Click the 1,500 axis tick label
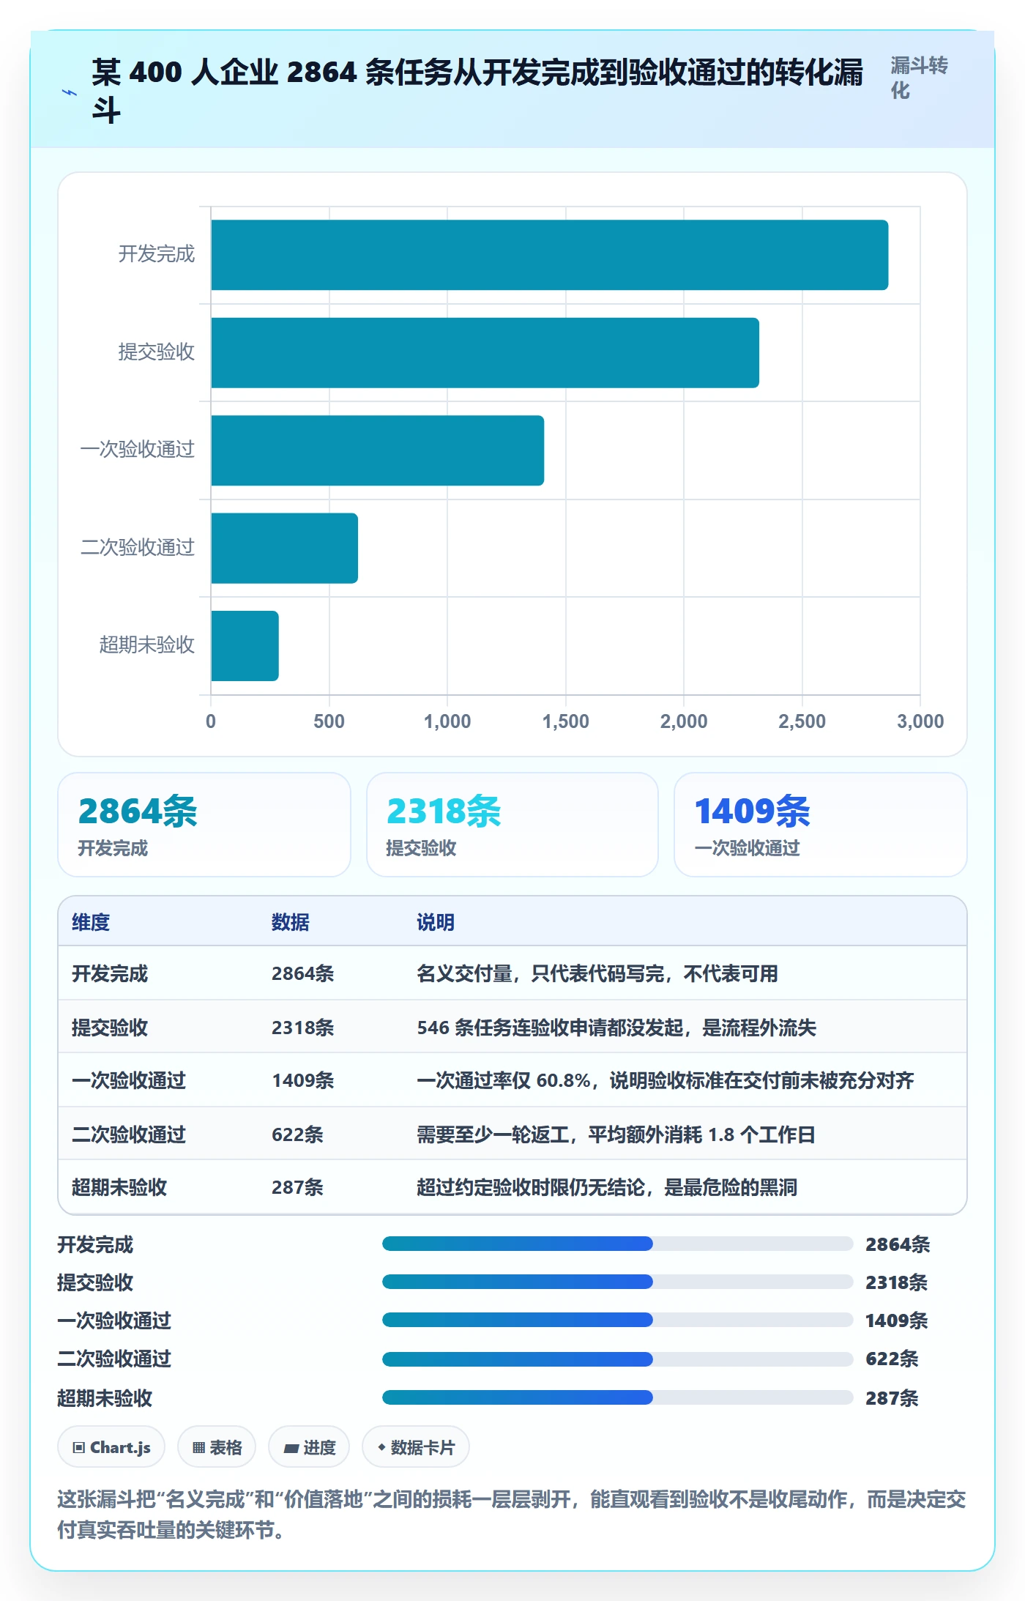Image resolution: width=1025 pixels, height=1601 pixels. 565,721
